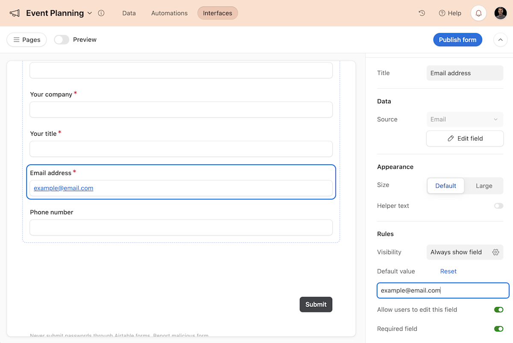Open Pages using the hamburger icon
513x343 pixels.
[18, 39]
